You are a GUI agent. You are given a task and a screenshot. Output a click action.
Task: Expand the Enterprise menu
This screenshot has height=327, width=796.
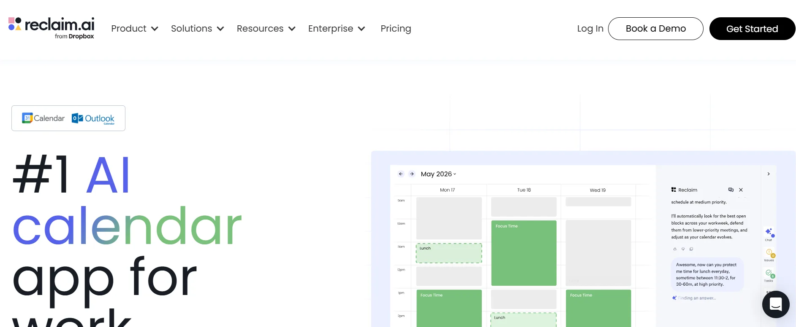(337, 29)
